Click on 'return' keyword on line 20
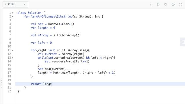 (36, 84)
